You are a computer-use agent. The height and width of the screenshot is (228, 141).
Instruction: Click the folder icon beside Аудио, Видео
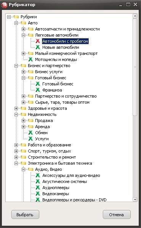(x=30, y=170)
